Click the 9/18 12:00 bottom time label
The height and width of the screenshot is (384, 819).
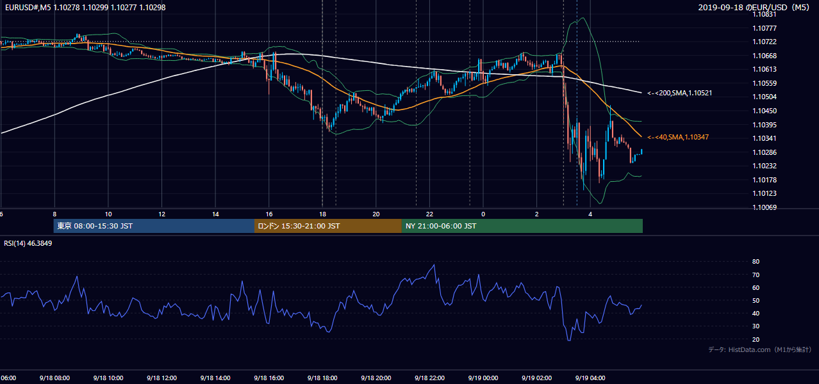(x=160, y=378)
